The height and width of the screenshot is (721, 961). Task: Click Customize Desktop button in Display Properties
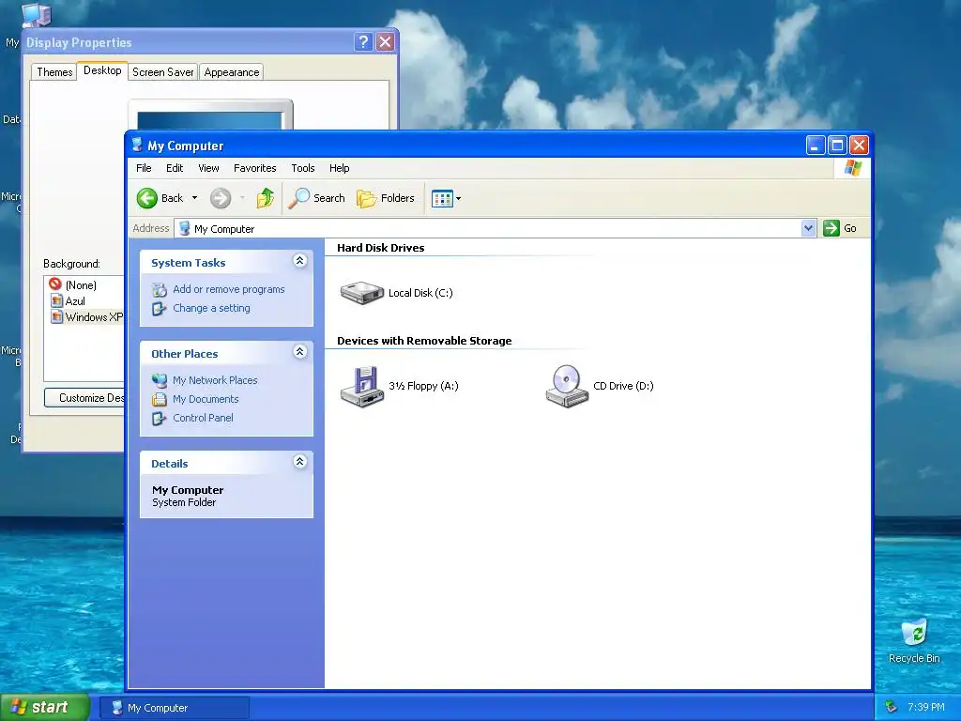84,398
